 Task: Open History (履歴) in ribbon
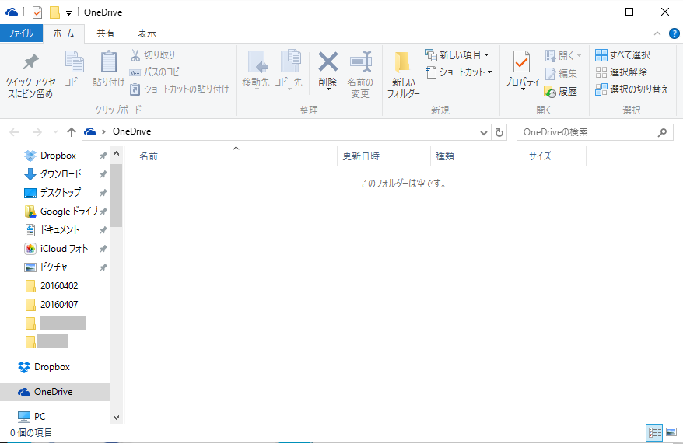[561, 92]
